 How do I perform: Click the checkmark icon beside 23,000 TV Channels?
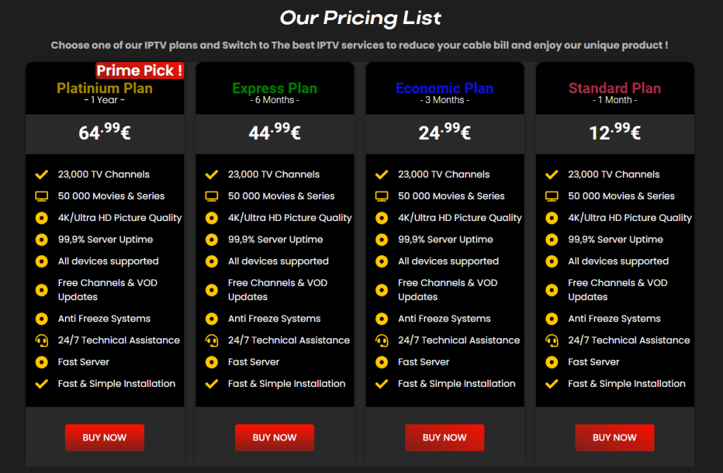[41, 174]
